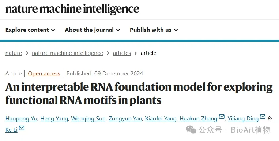
Task: Open the Explore content menu
Action: coord(30,30)
